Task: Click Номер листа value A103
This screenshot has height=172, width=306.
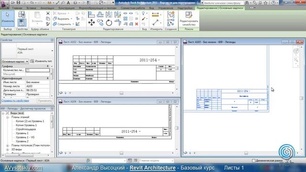Action: point(37,86)
